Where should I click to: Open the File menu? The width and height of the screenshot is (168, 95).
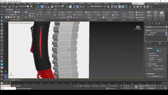pos(2,3)
